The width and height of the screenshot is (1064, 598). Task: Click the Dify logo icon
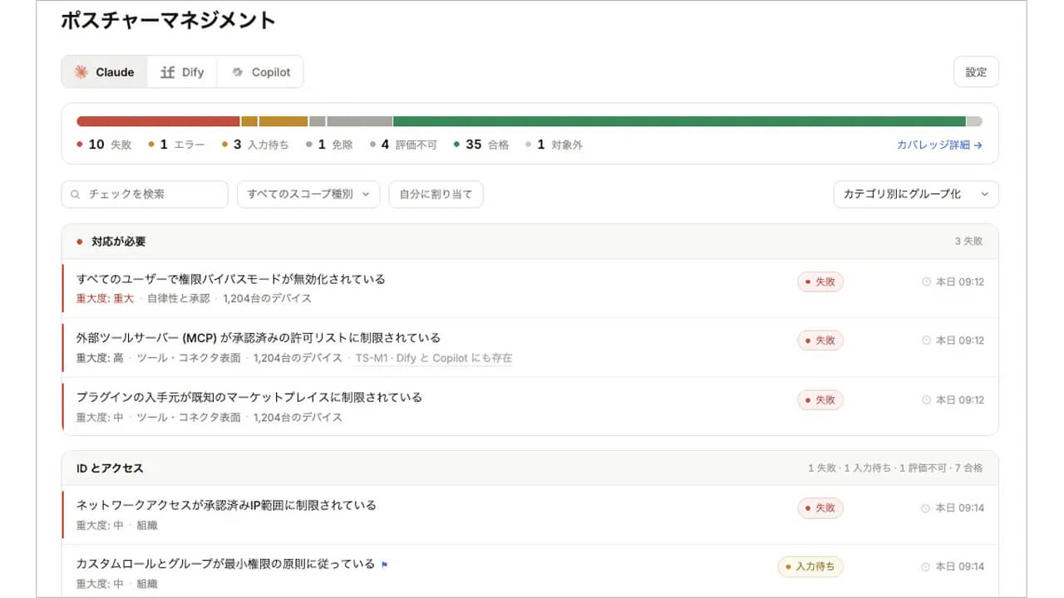(167, 72)
